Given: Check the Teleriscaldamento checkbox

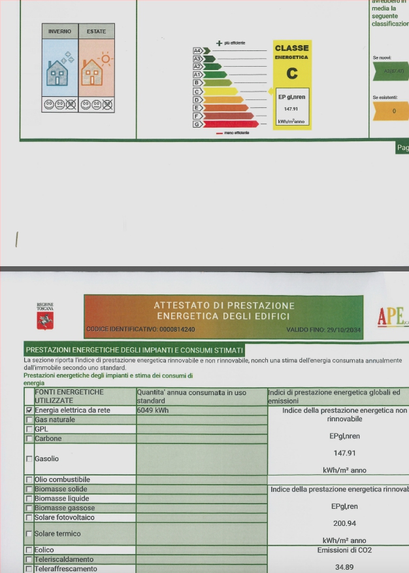Looking at the screenshot, I should (29, 559).
